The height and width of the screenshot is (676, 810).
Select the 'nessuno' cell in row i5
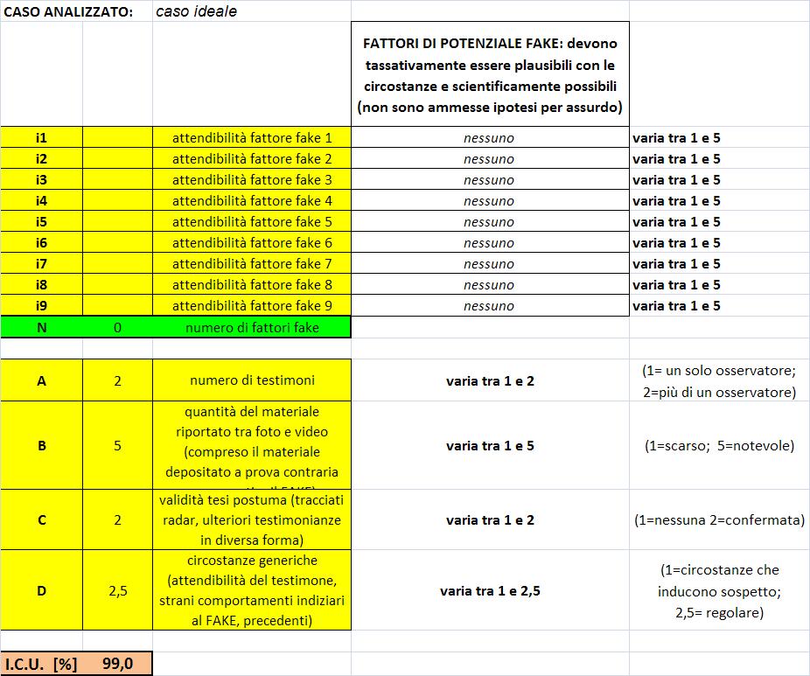[x=490, y=221]
